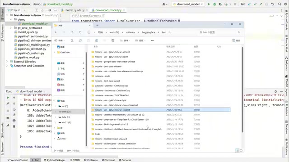Expand OneDrive in explorer sidebar
This screenshot has width=289, height=162.
click(x=55, y=52)
